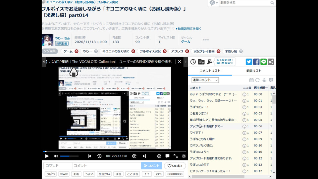Insert quick comment すき
This screenshot has height=179, width=318.
tap(119, 174)
